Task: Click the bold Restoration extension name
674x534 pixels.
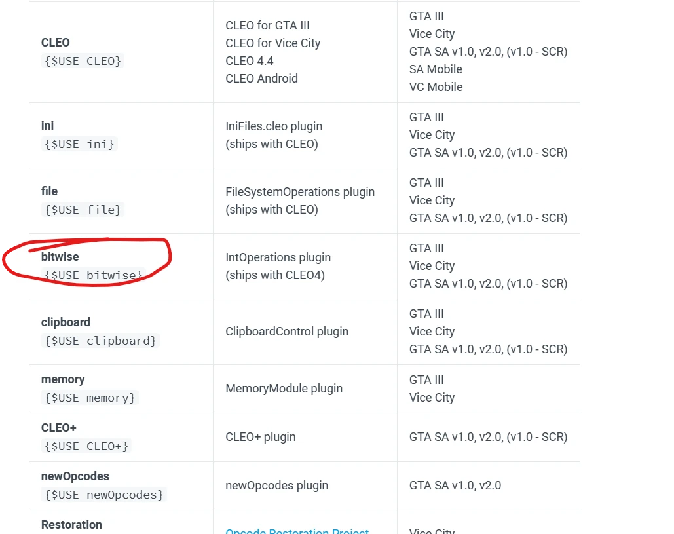Action: click(x=71, y=525)
